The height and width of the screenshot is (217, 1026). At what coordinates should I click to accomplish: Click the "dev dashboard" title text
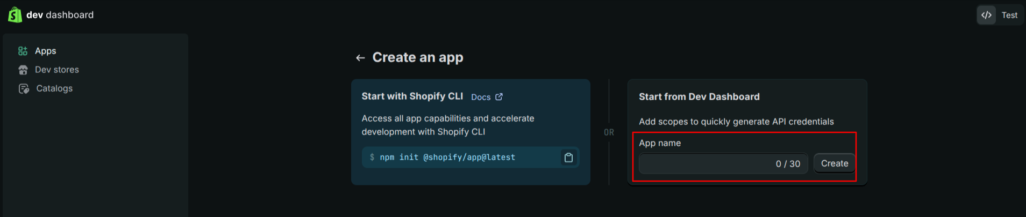tap(60, 15)
